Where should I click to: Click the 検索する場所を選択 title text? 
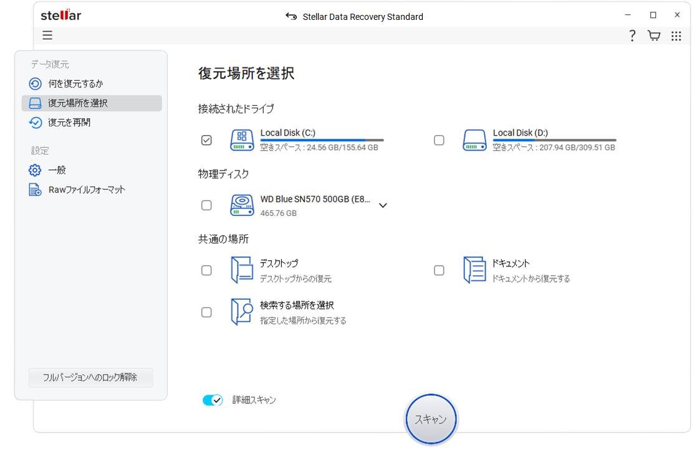(297, 306)
